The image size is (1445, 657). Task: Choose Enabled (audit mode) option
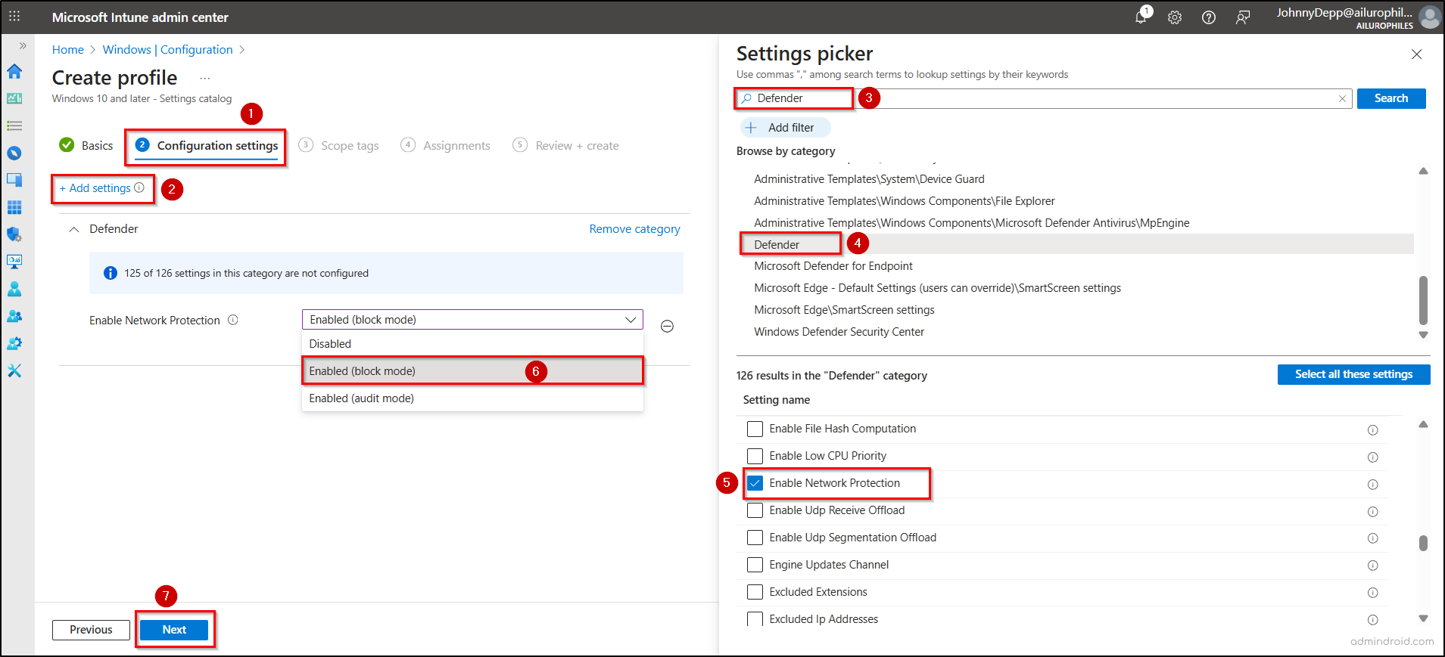(361, 398)
